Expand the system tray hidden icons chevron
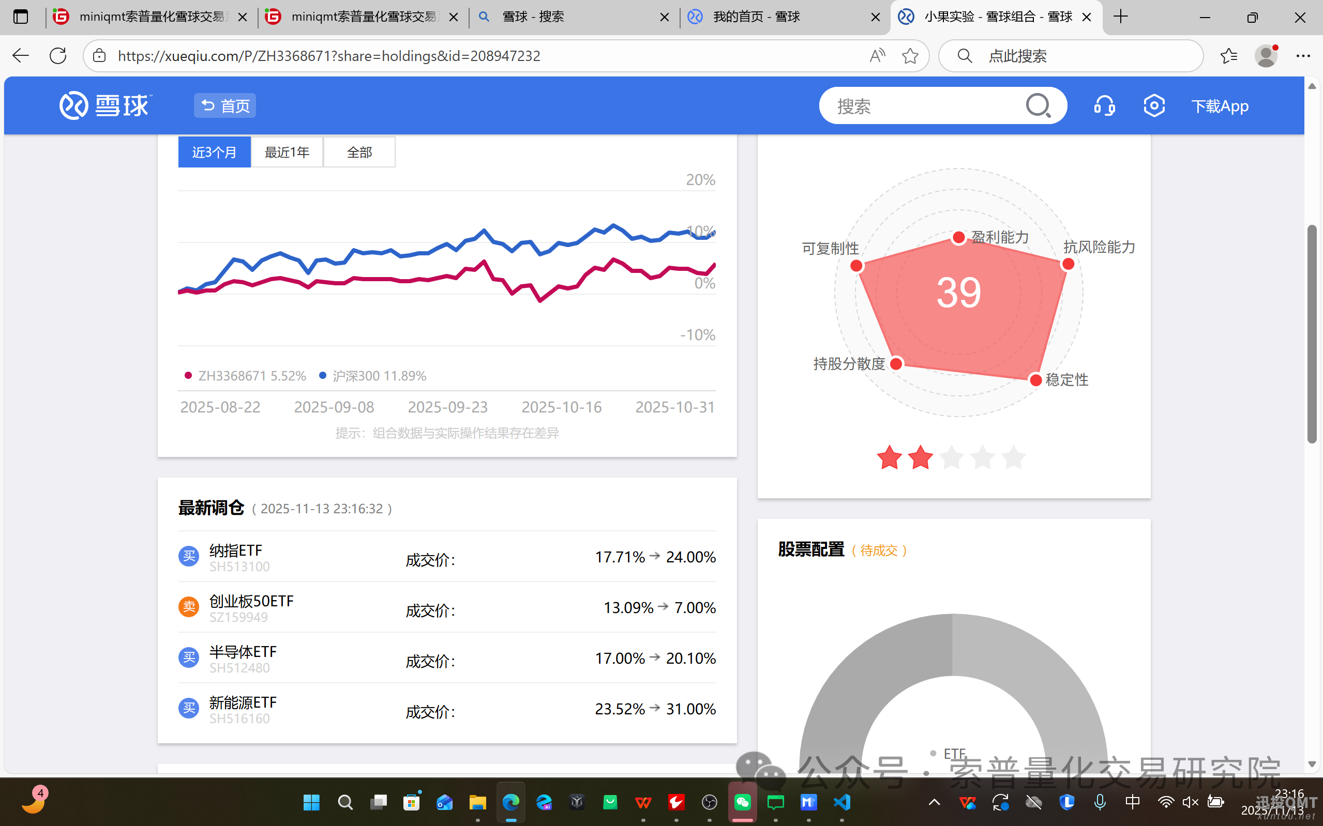 point(934,802)
